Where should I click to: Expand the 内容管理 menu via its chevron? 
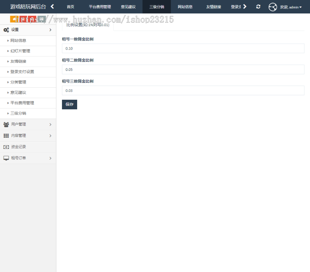click(50, 136)
